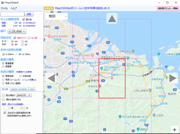Pan the map north with the up arrow
The width and height of the screenshot is (180, 134).
pos(112,18)
